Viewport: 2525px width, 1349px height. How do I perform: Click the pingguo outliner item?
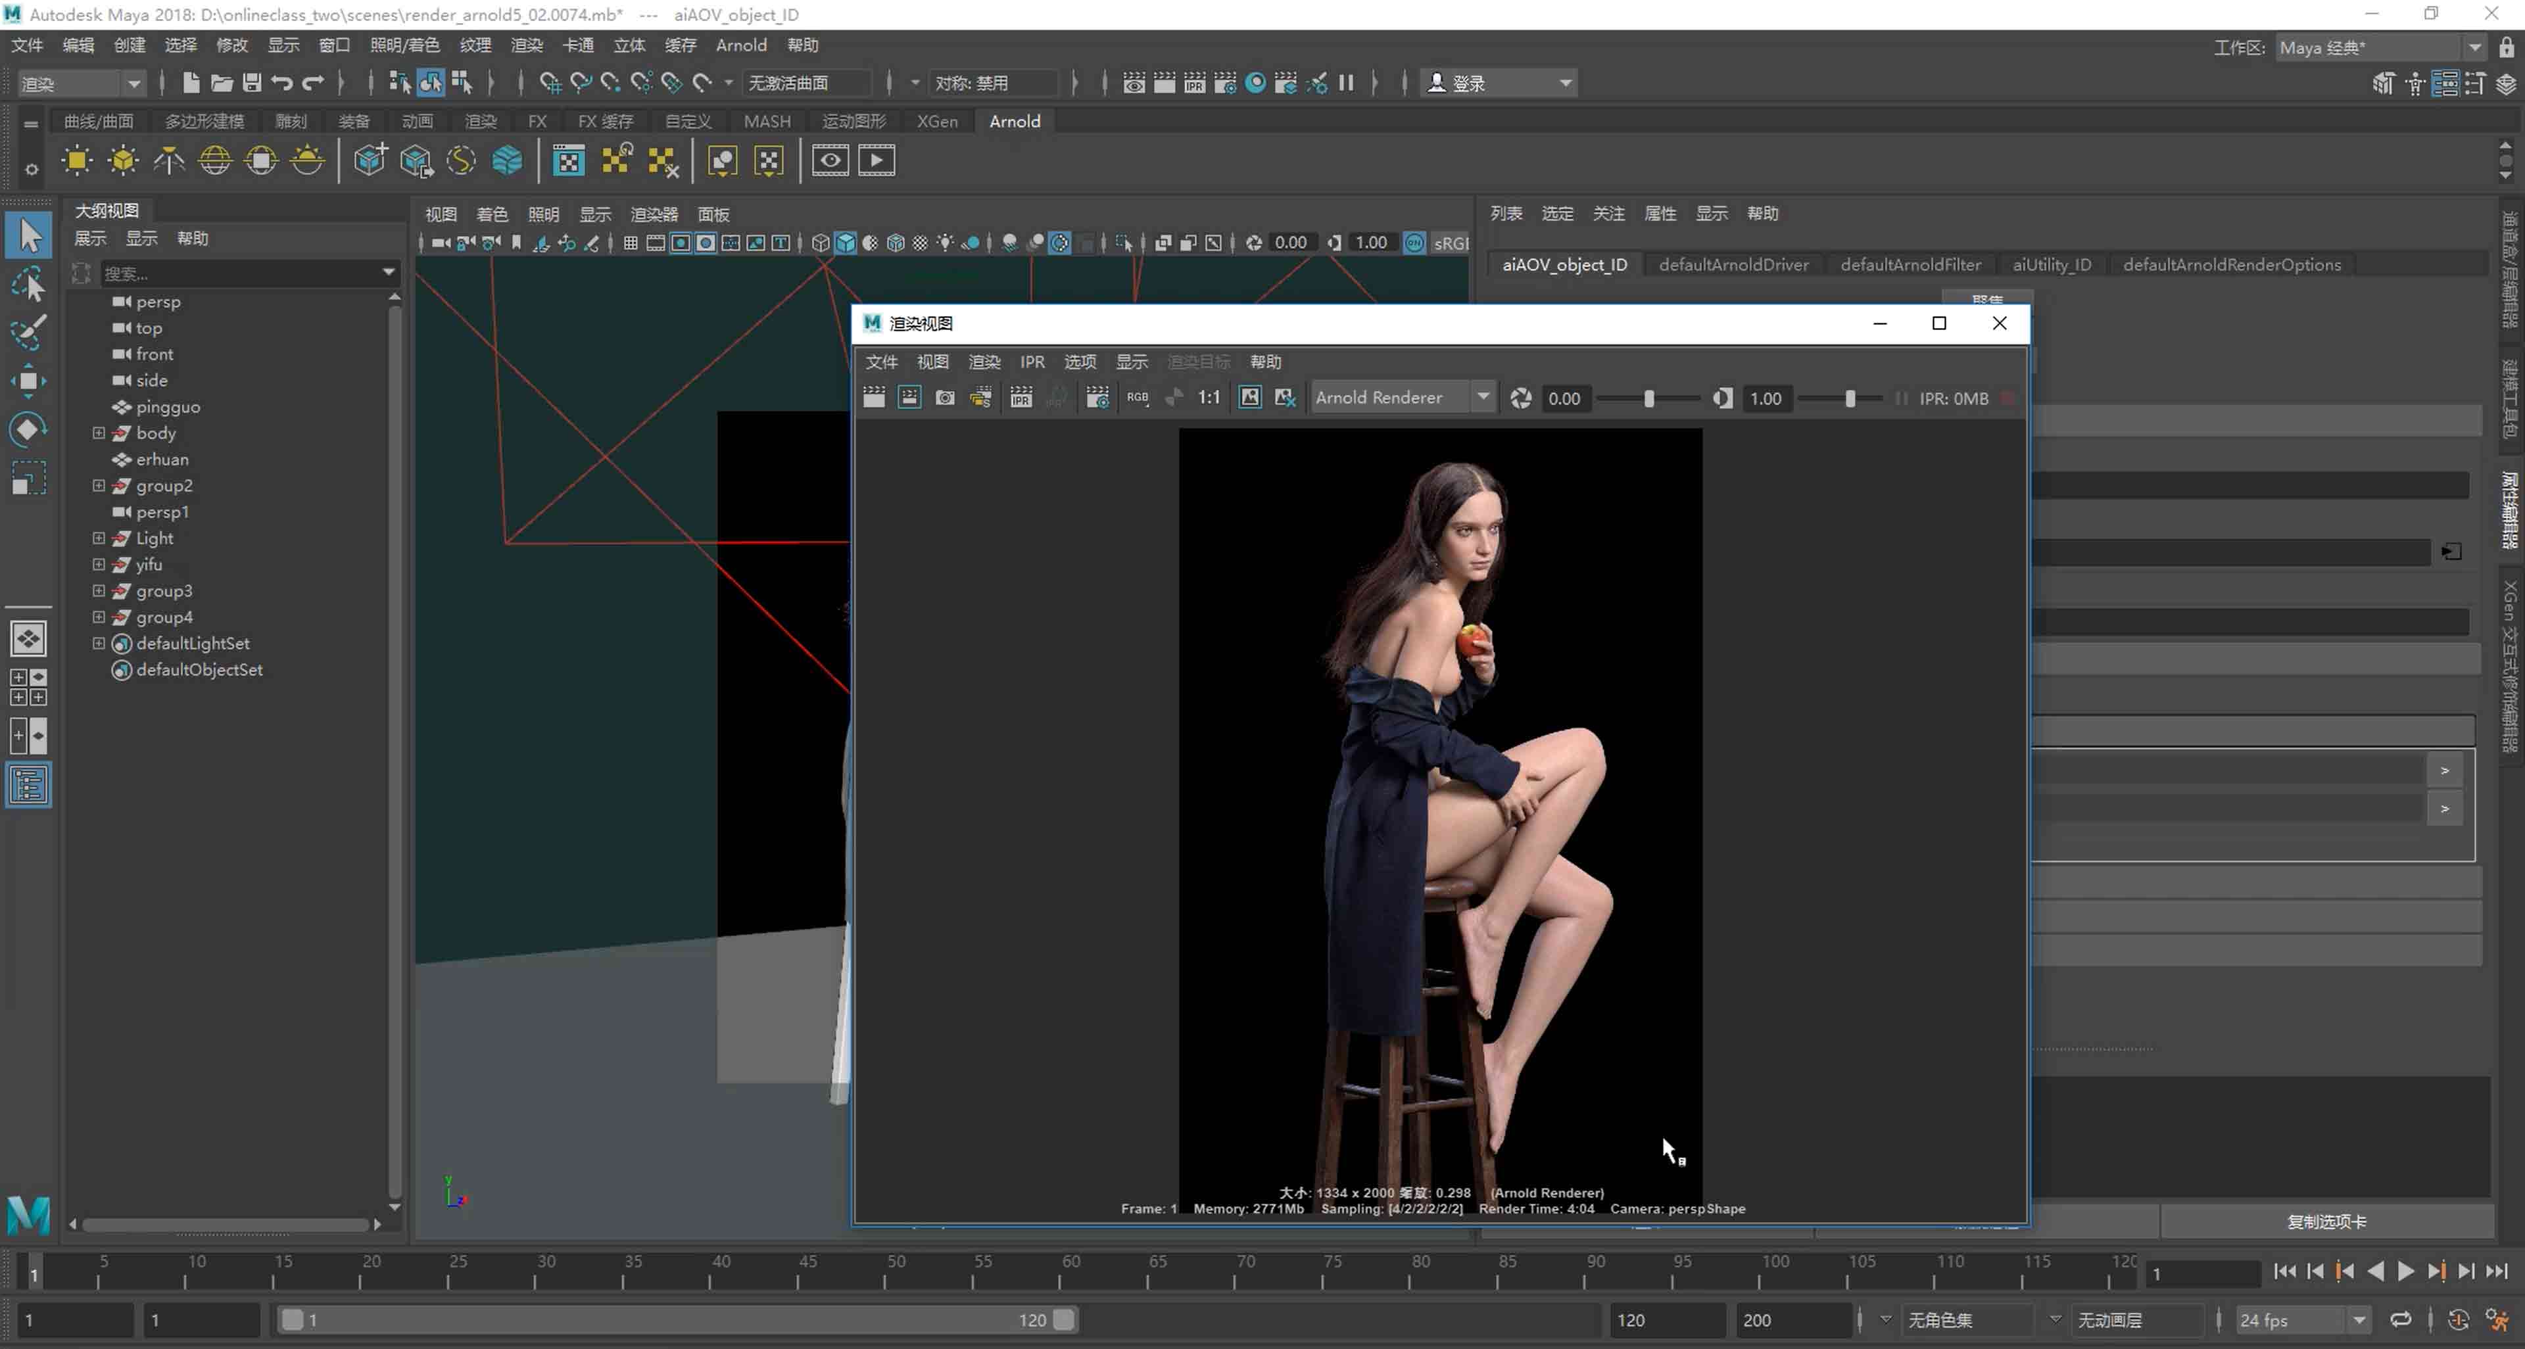click(170, 406)
